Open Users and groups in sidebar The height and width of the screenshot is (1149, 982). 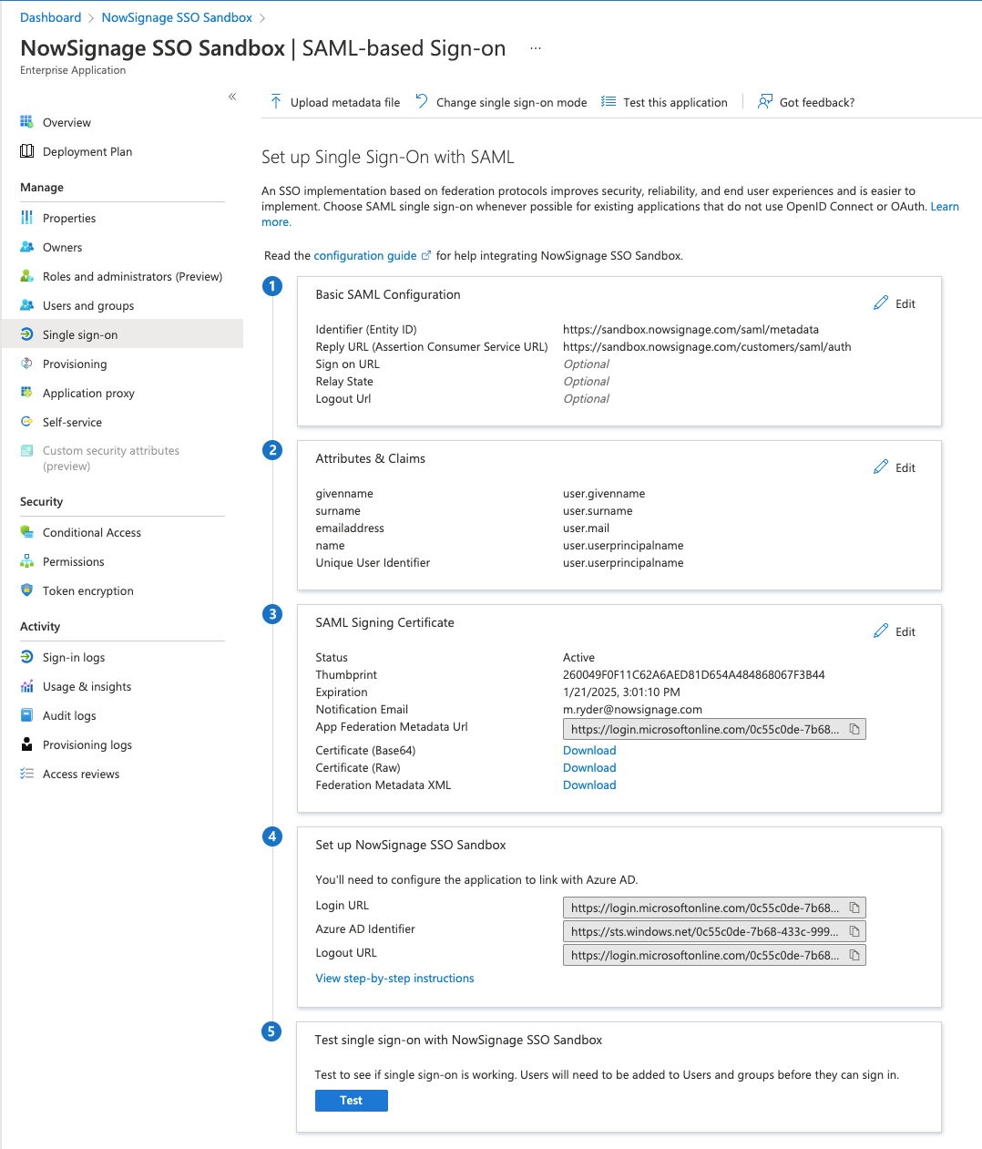click(x=88, y=306)
